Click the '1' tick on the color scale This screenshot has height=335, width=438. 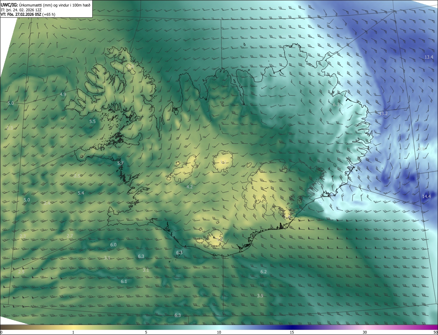[73, 332]
